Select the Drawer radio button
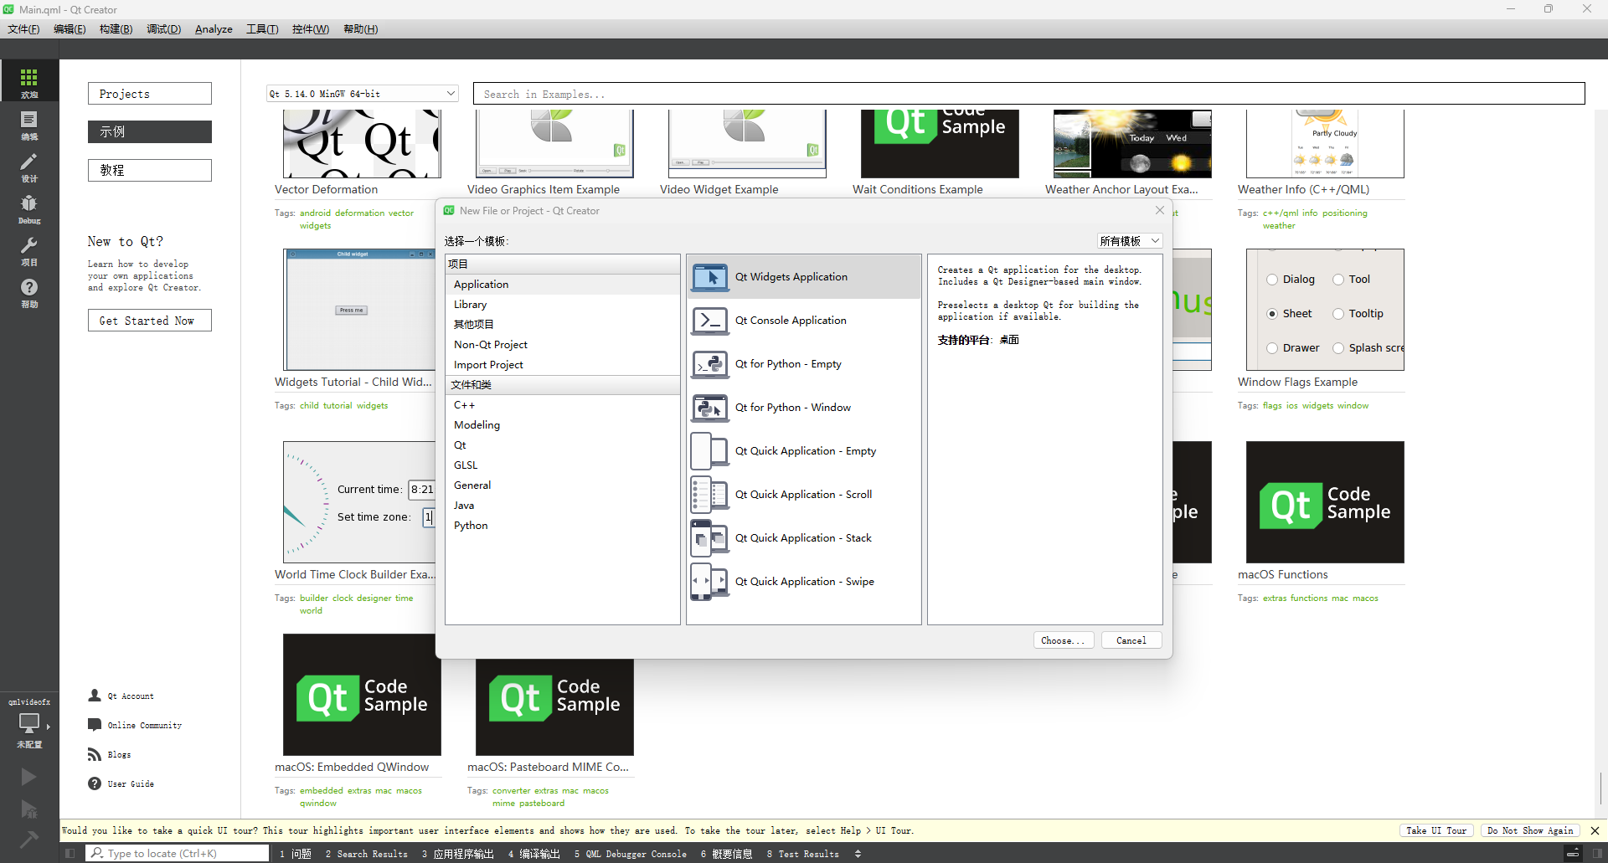1608x863 pixels. click(1272, 348)
